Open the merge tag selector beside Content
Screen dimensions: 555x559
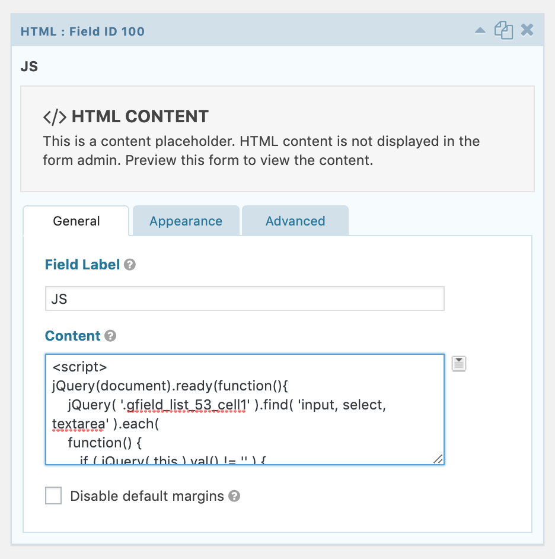pos(459,364)
